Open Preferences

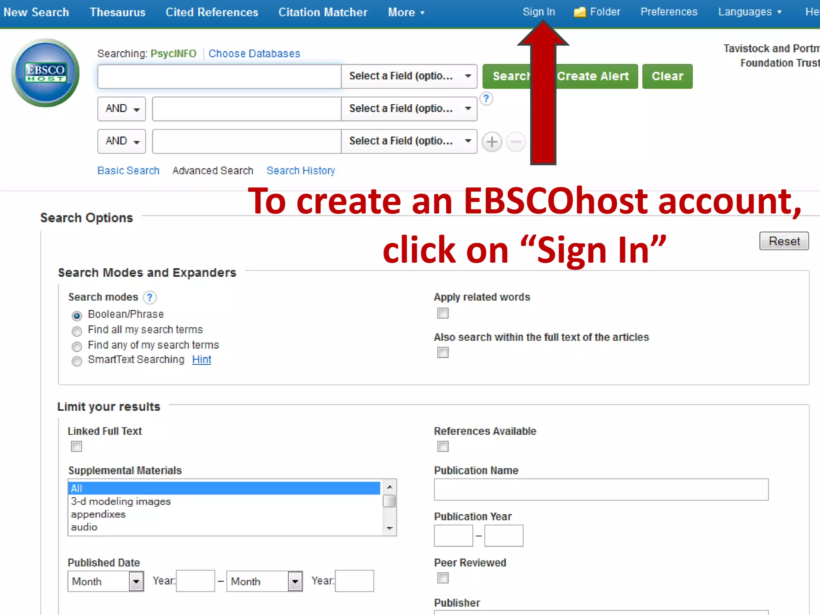(x=669, y=12)
